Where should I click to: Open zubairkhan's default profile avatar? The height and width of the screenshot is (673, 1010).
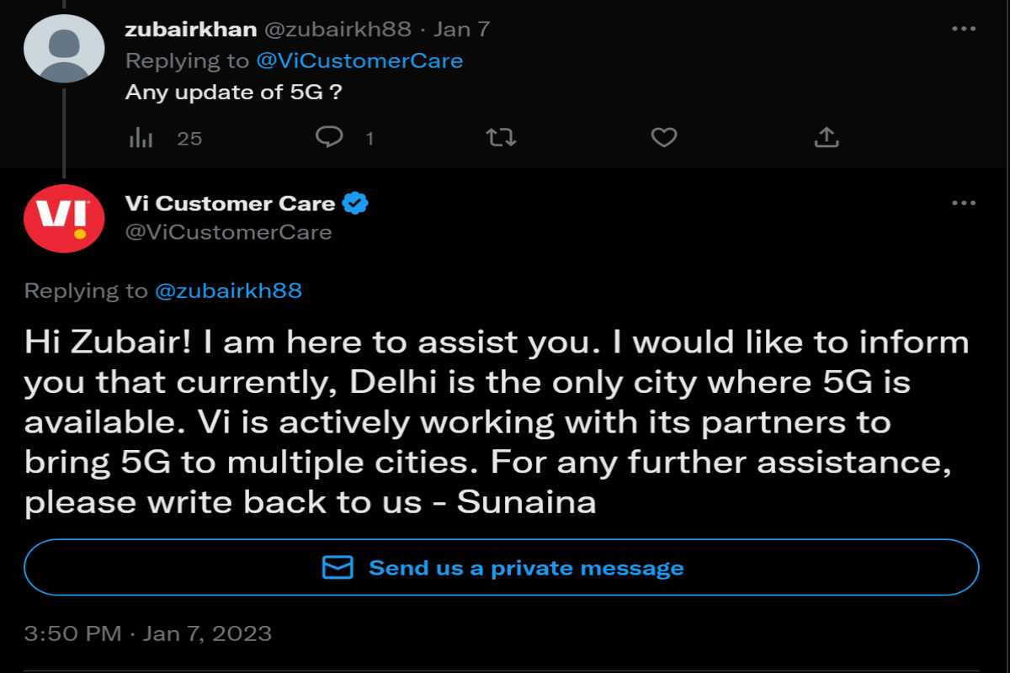tap(64, 47)
